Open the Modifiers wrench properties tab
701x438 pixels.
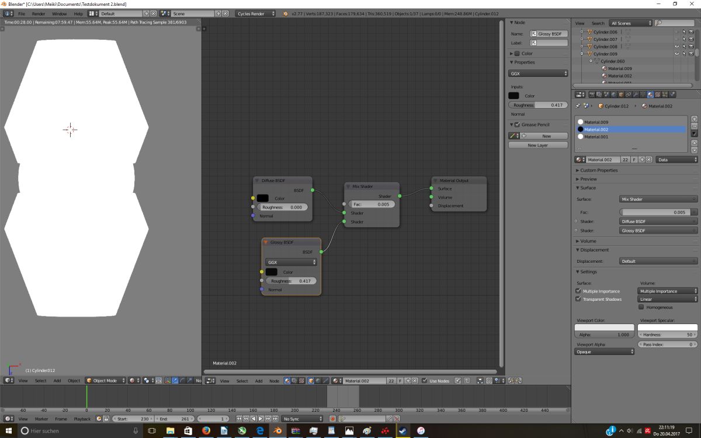click(x=636, y=94)
